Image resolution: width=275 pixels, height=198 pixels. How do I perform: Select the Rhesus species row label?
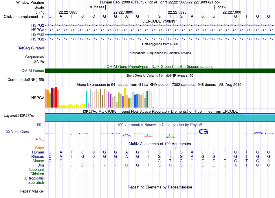(x=38, y=156)
